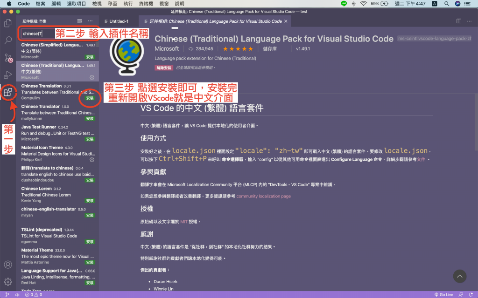Click the extension globe icon thumbnail
This screenshot has width=478, height=298.
[x=127, y=56]
